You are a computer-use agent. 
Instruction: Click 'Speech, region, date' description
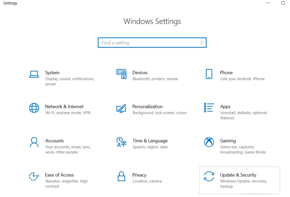point(150,147)
